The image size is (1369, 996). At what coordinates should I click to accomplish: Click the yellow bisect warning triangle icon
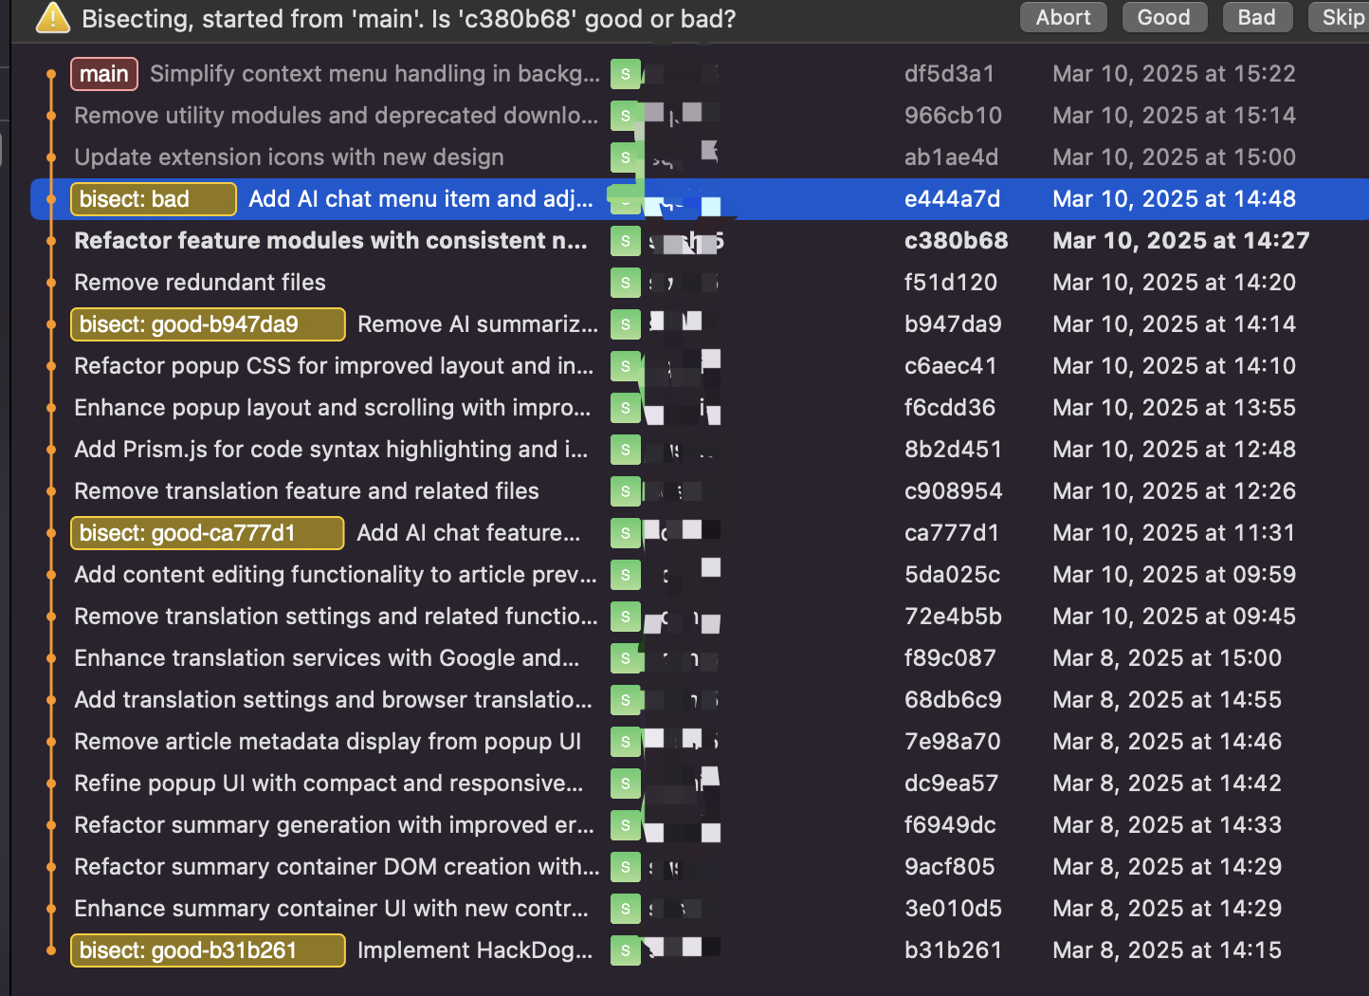(x=52, y=18)
